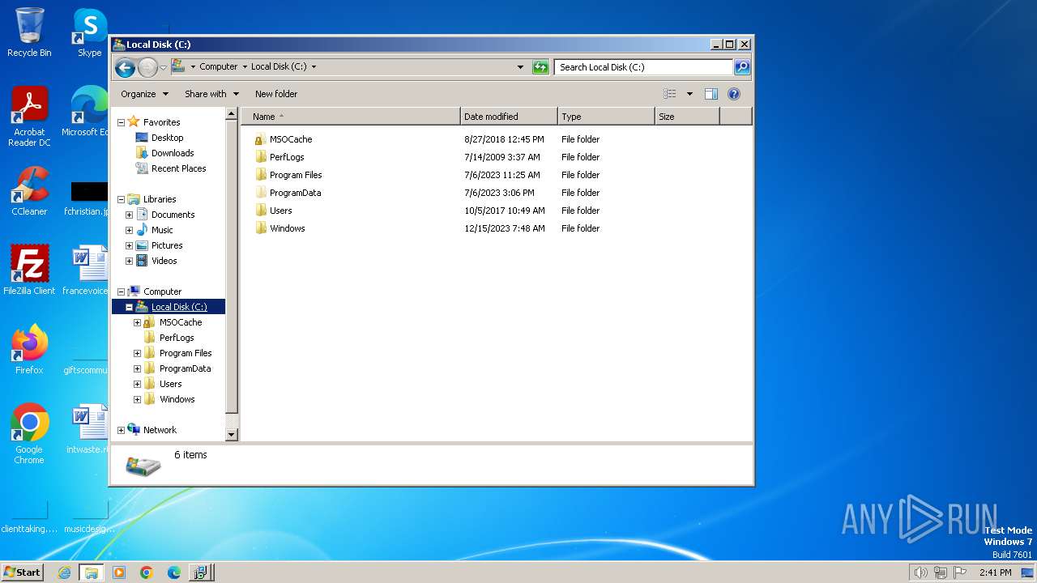This screenshot has height=583, width=1037.
Task: Collapse the Libraries group
Action: pos(121,199)
